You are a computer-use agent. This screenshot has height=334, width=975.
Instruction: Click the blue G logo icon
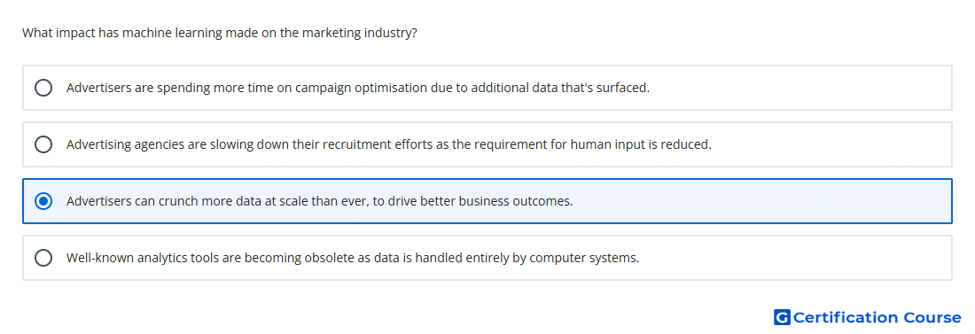(x=782, y=317)
